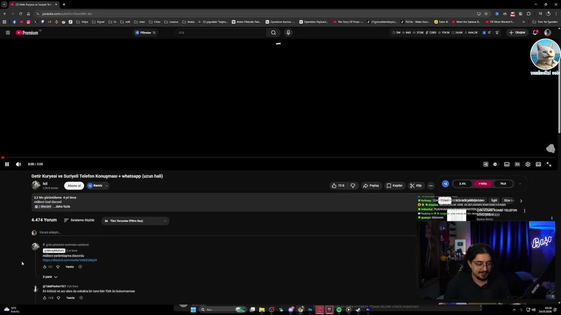The height and width of the screenshot is (315, 561).
Task: Open a new browser tab
Action: (x=64, y=4)
